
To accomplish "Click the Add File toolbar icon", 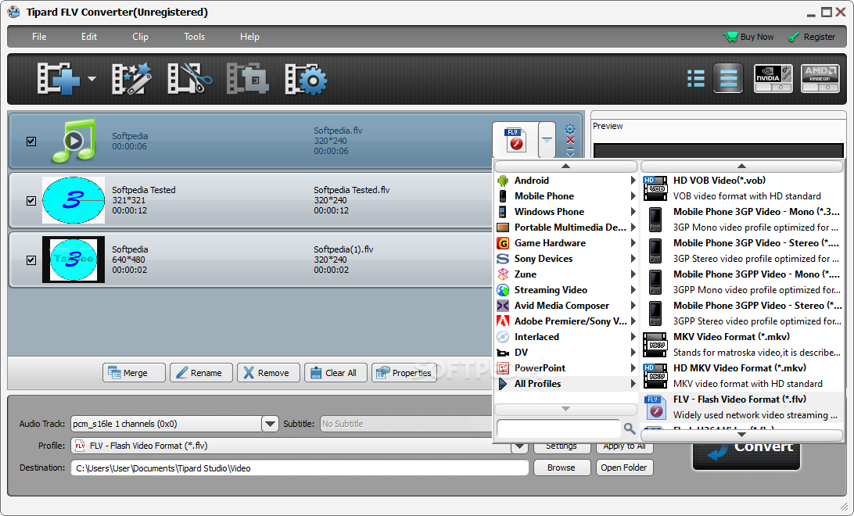I will point(57,79).
